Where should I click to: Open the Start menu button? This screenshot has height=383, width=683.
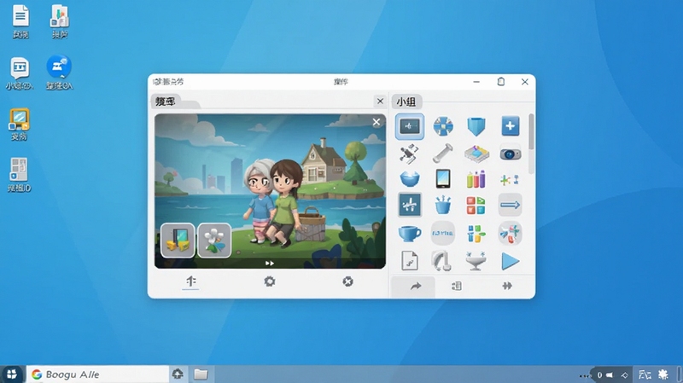coord(12,374)
